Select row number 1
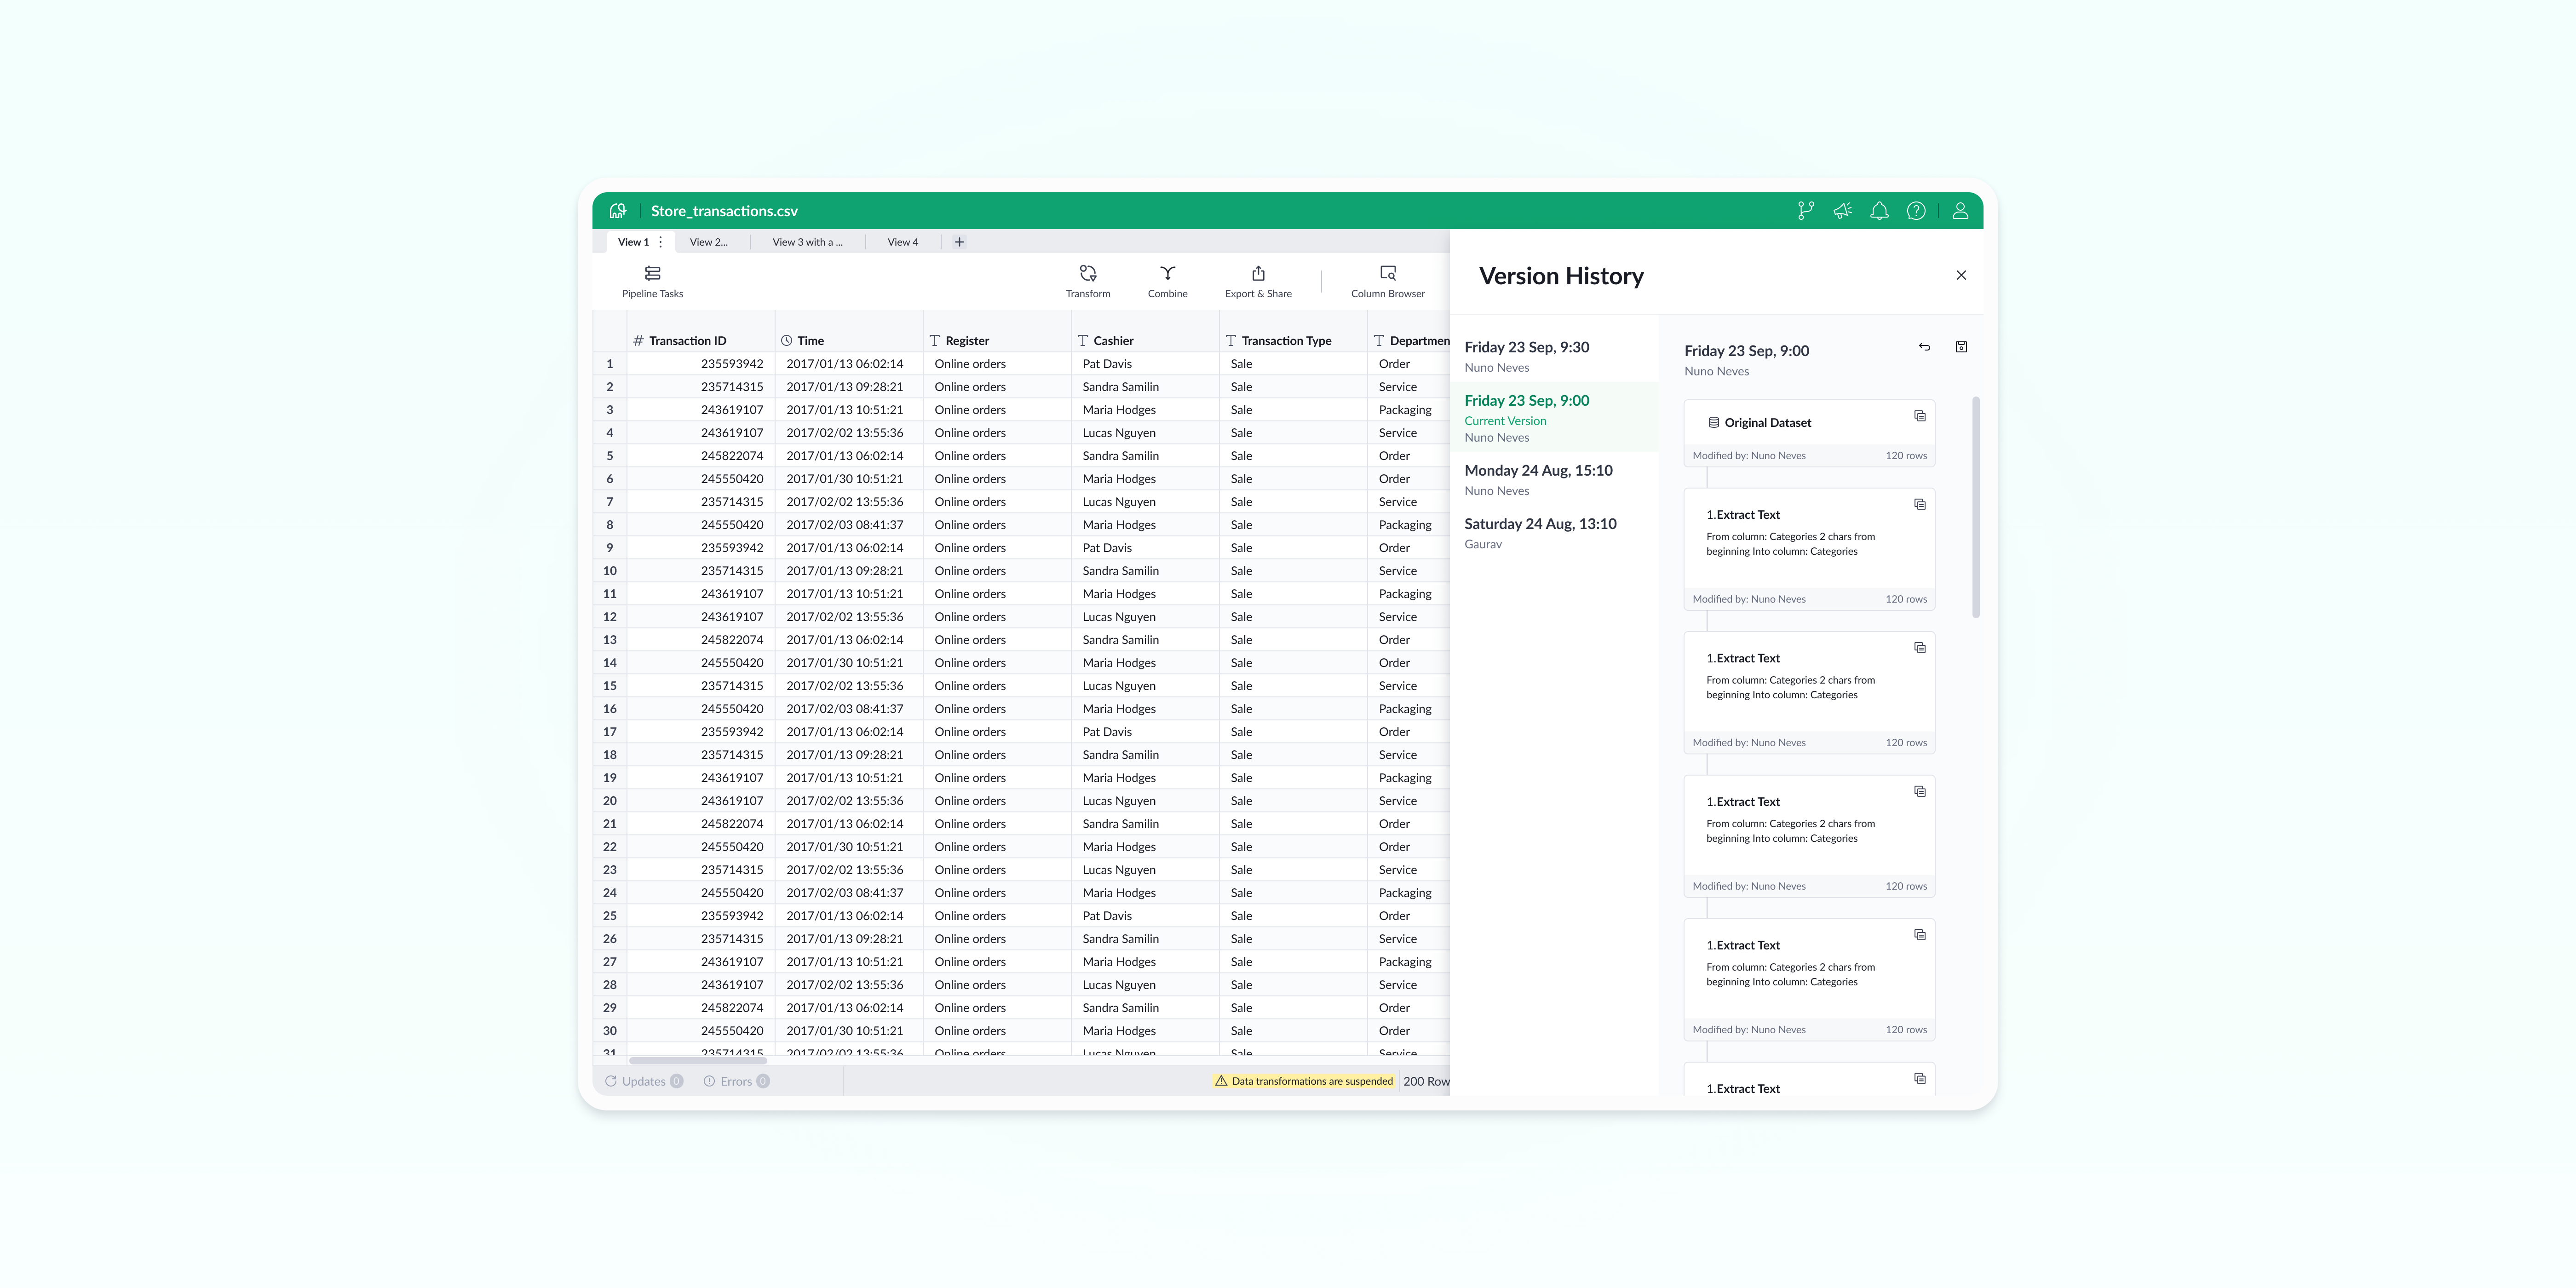This screenshot has height=1288, width=2576. (610, 364)
